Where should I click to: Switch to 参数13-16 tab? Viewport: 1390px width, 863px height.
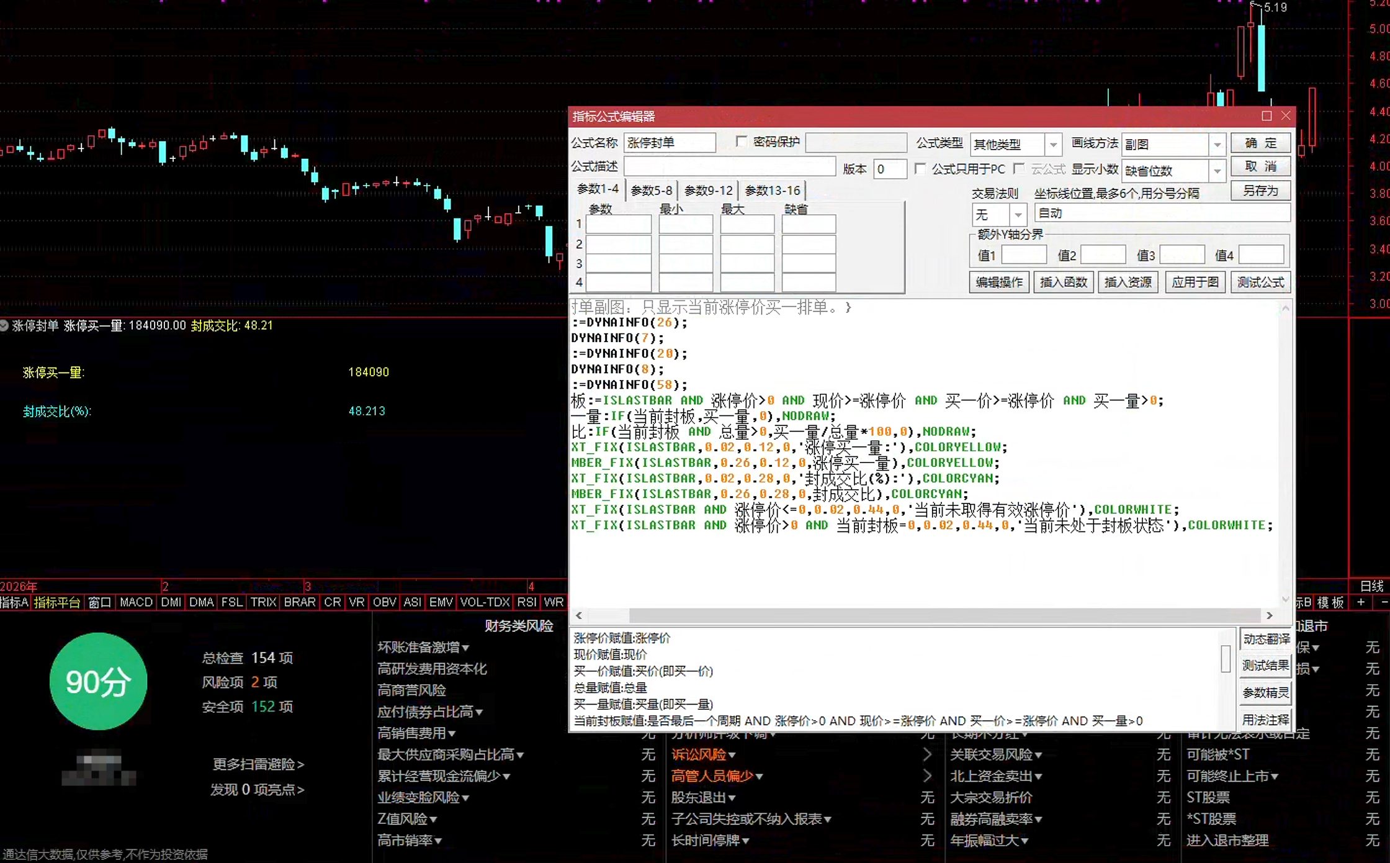click(773, 190)
